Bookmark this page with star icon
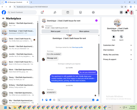The width and height of the screenshot is (137, 110). click(x=125, y=7)
